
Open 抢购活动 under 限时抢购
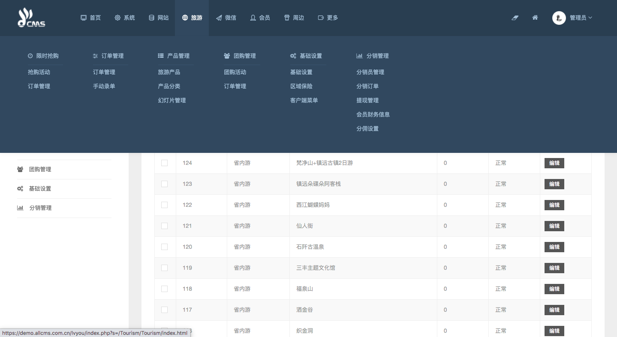coord(39,72)
